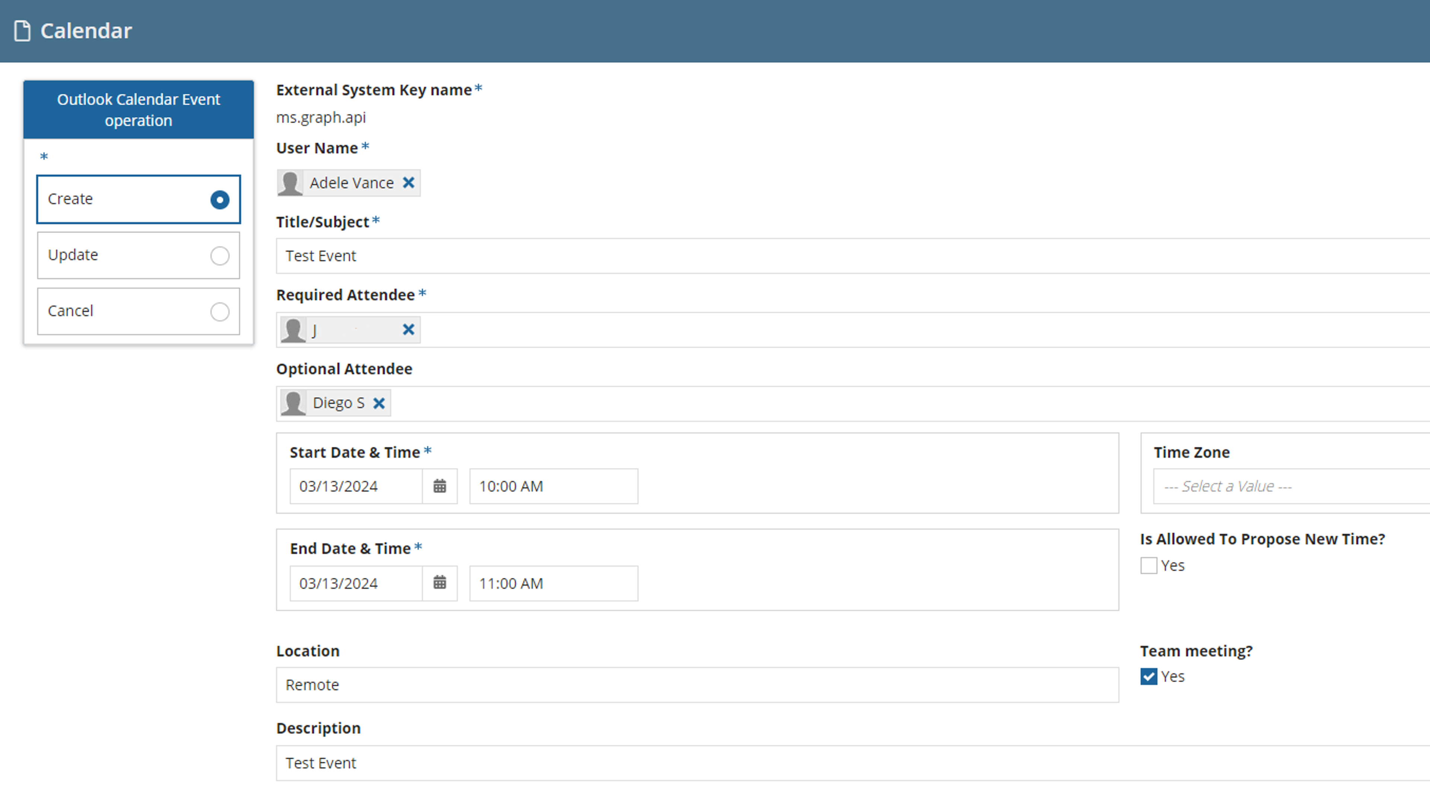Screen dimensions: 1430x802
Task: Open the Time Zone dropdown
Action: pos(1291,486)
